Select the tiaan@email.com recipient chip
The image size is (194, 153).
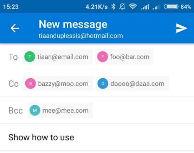point(57,56)
